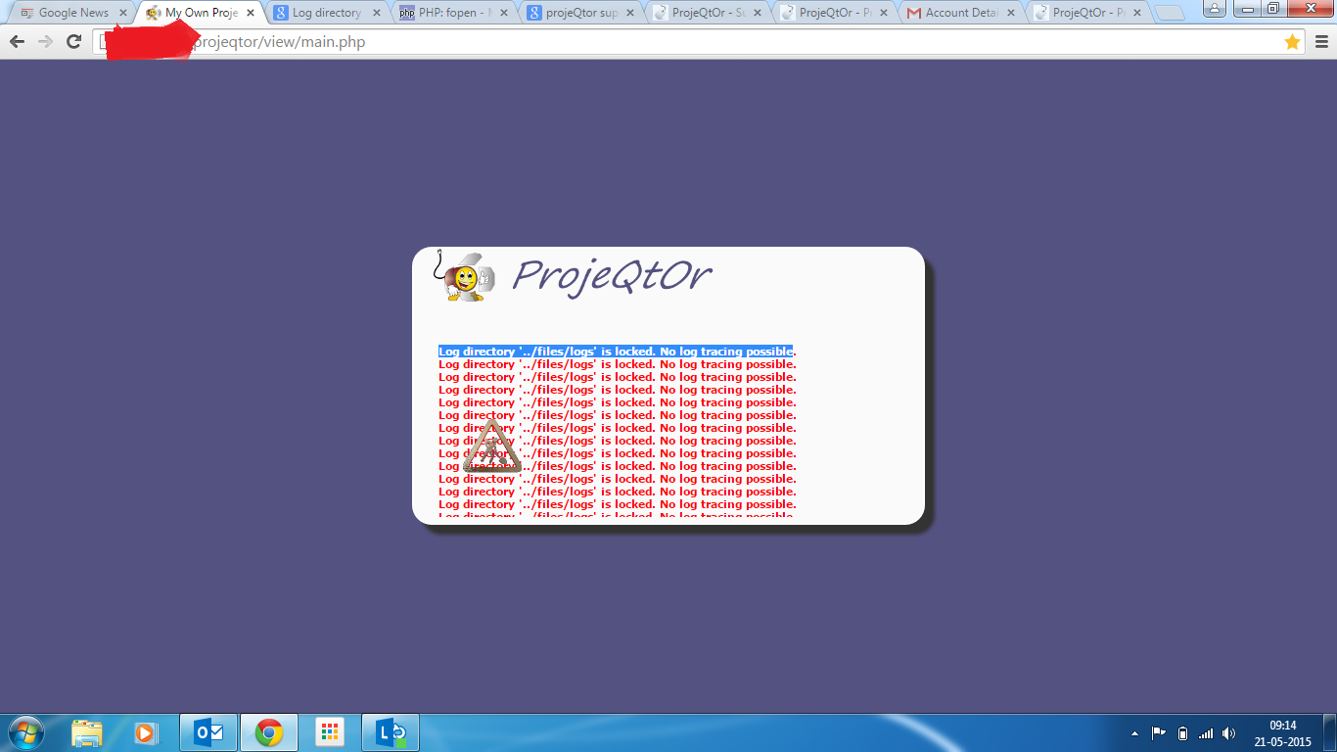The width and height of the screenshot is (1337, 752).
Task: Open Outlook from the taskbar
Action: click(208, 732)
